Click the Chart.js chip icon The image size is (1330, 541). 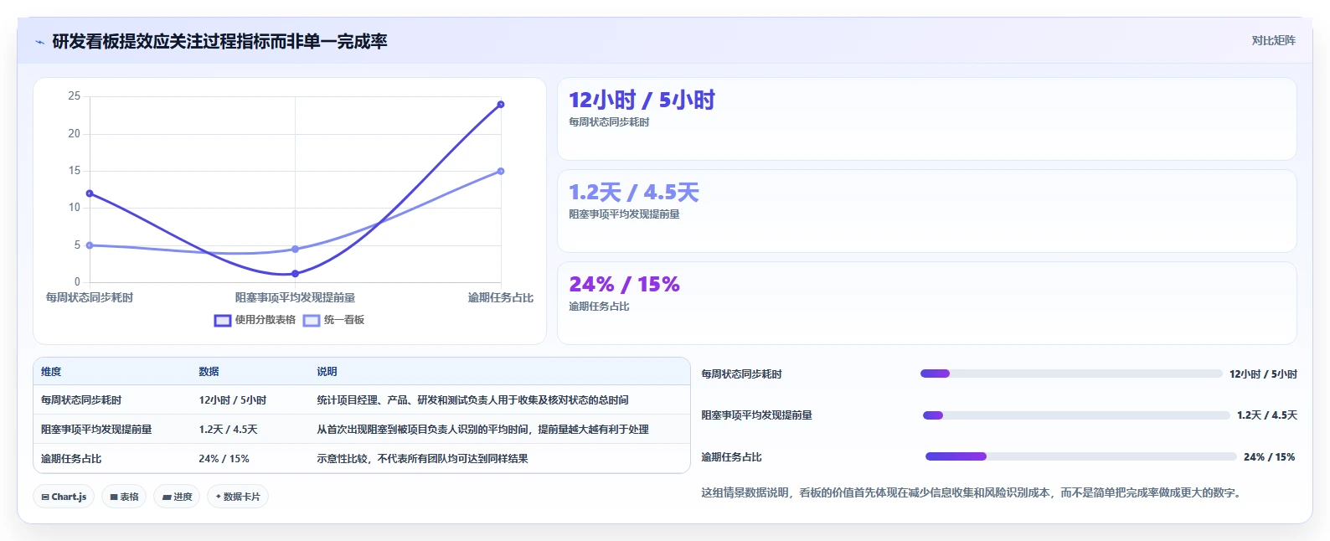point(45,497)
